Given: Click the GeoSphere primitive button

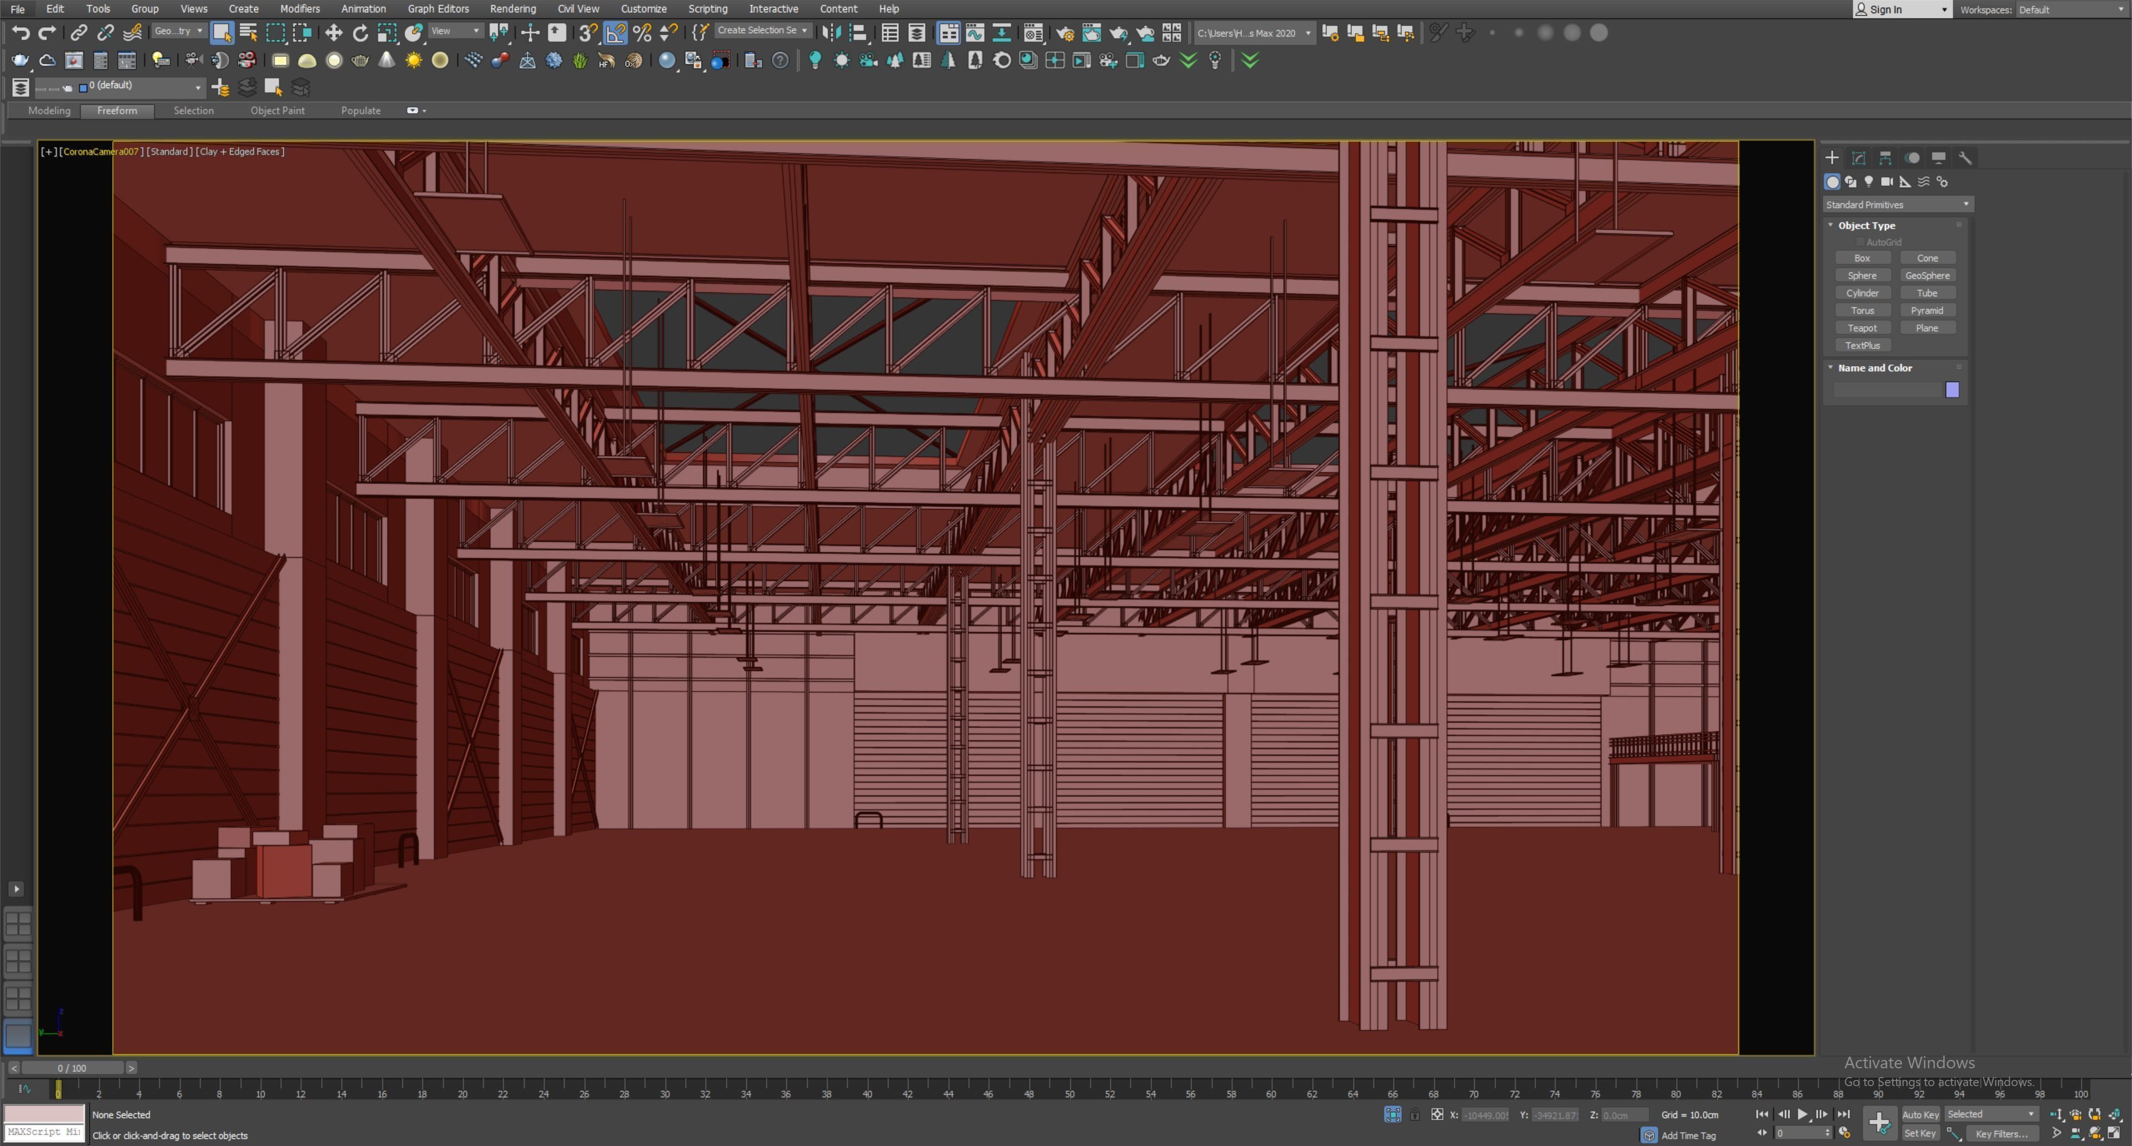Looking at the screenshot, I should pyautogui.click(x=1928, y=275).
